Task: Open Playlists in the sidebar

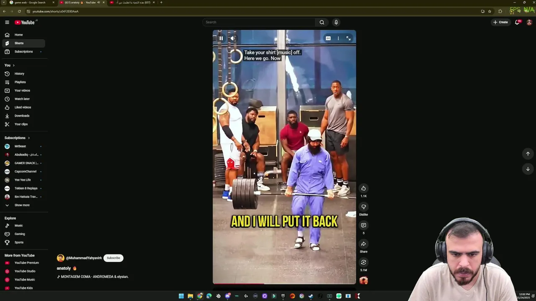Action: pyautogui.click(x=23, y=82)
